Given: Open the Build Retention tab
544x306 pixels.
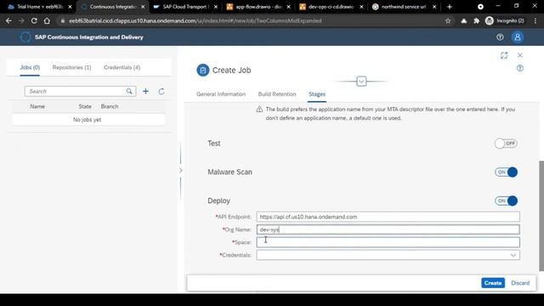Looking at the screenshot, I should pos(277,94).
